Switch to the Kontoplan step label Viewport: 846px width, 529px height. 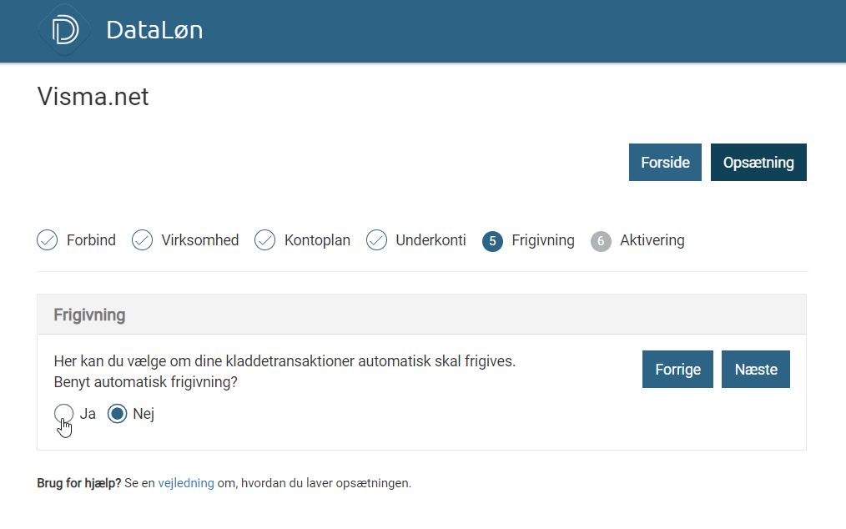pos(317,240)
